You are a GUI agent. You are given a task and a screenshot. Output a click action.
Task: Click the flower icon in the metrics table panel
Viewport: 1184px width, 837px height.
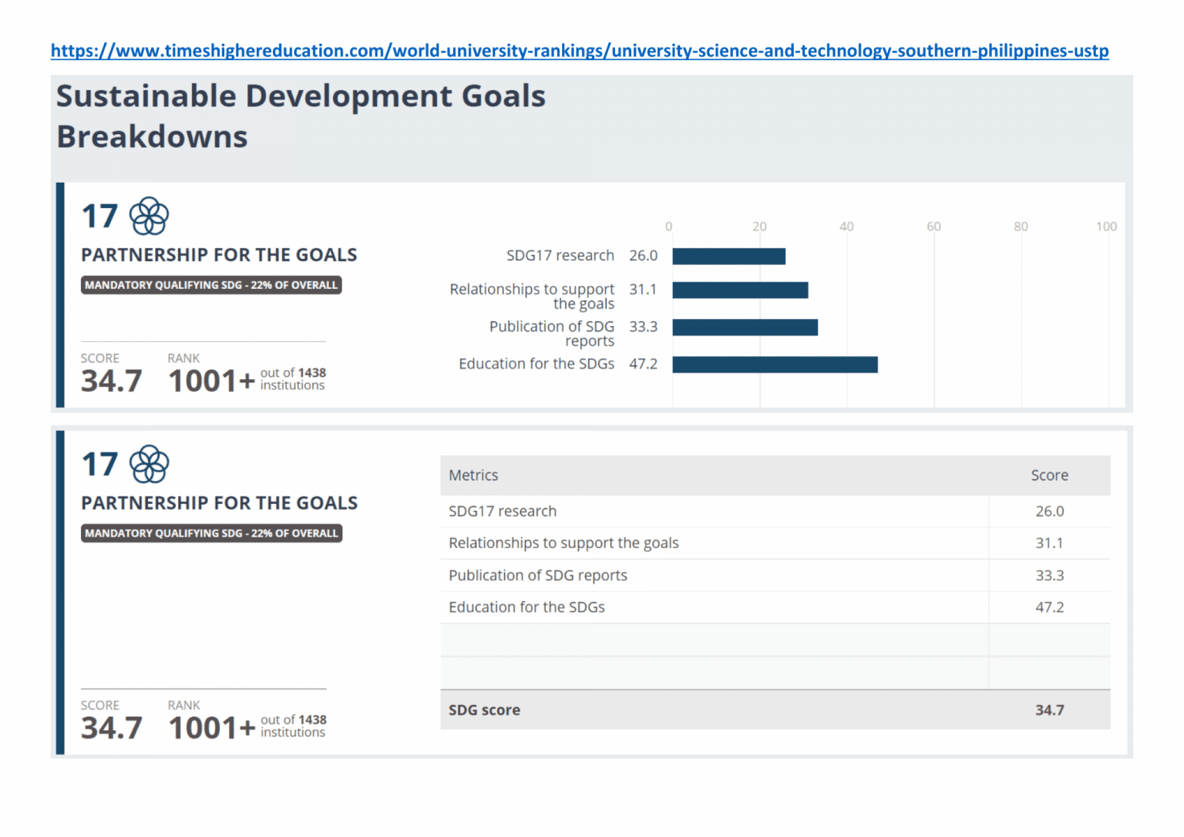pyautogui.click(x=149, y=464)
